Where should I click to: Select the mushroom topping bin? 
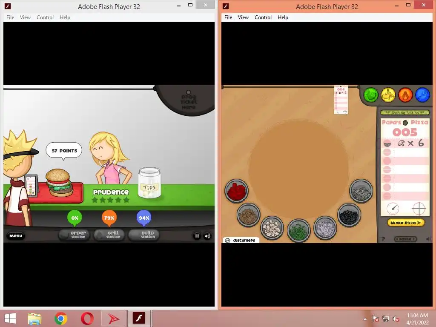(272, 228)
